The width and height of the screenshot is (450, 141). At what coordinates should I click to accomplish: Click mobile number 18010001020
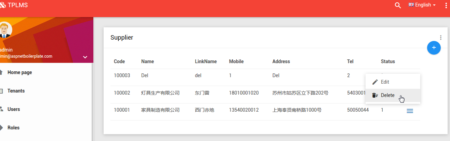pyautogui.click(x=244, y=93)
